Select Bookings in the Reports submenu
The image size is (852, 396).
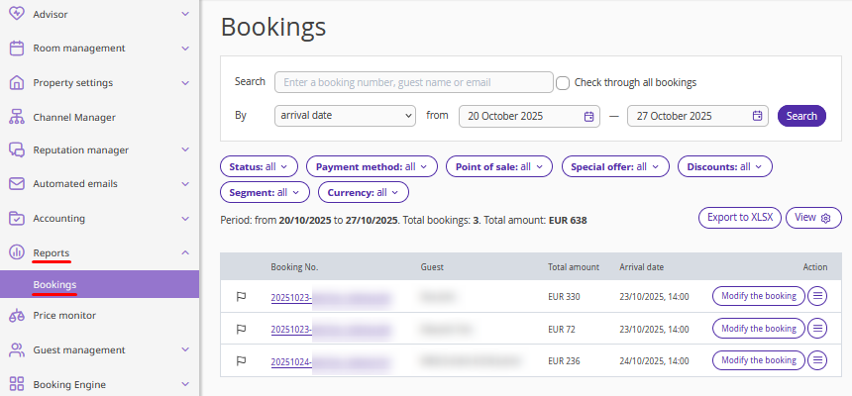coord(54,285)
